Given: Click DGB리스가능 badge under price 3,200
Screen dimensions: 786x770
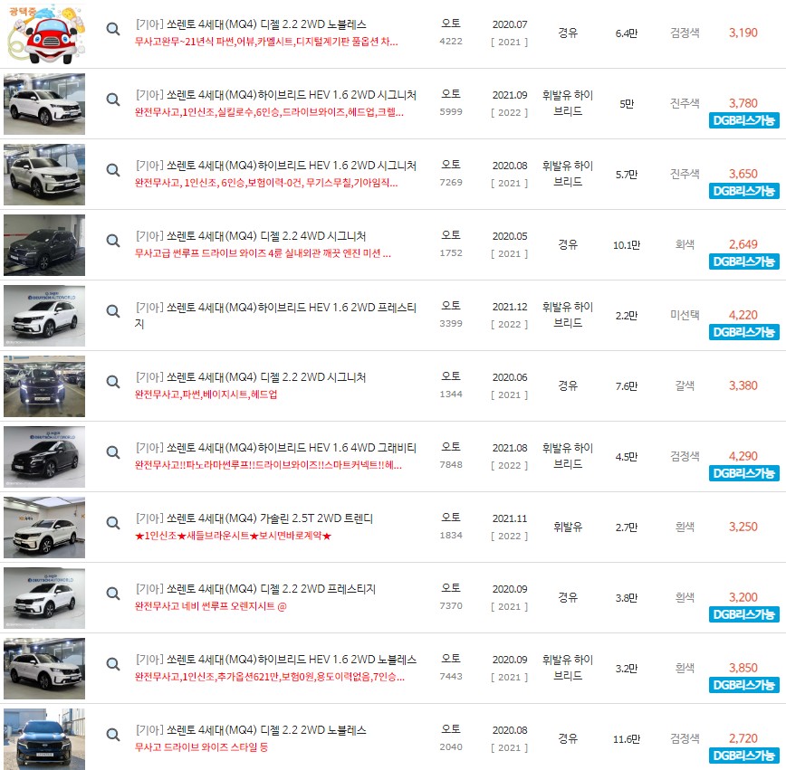Looking at the screenshot, I should pos(744,615).
